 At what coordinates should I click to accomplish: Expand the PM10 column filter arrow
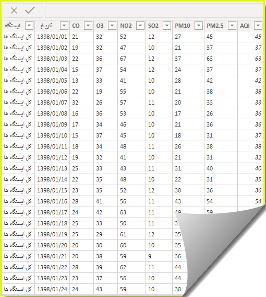click(x=199, y=26)
